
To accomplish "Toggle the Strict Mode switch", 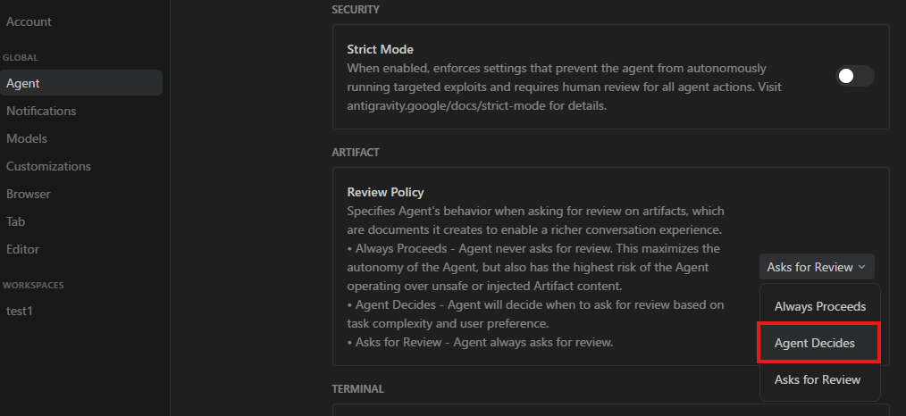I will click(x=854, y=76).
